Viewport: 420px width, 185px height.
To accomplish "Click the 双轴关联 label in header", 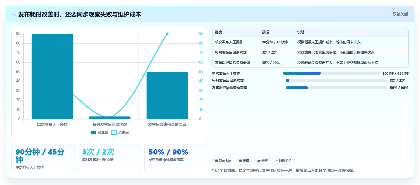I will [x=400, y=14].
